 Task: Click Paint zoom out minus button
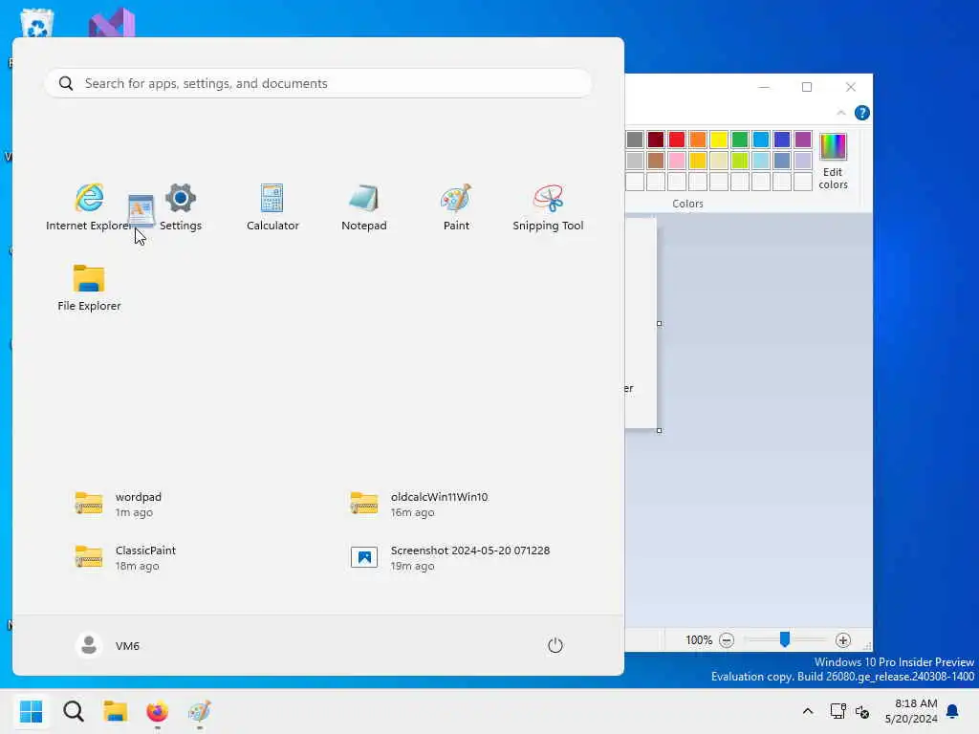click(727, 640)
